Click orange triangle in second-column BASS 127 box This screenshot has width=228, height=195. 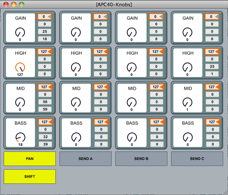coord(106,122)
